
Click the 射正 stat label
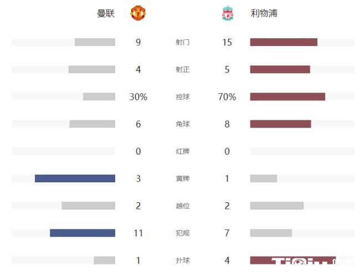tap(182, 69)
